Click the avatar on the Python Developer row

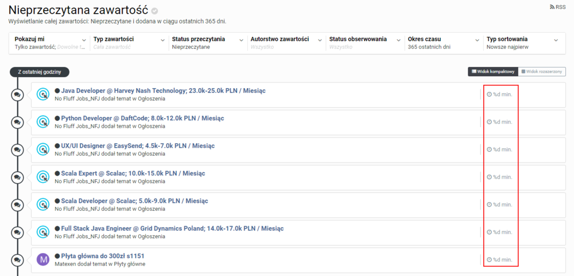(43, 122)
